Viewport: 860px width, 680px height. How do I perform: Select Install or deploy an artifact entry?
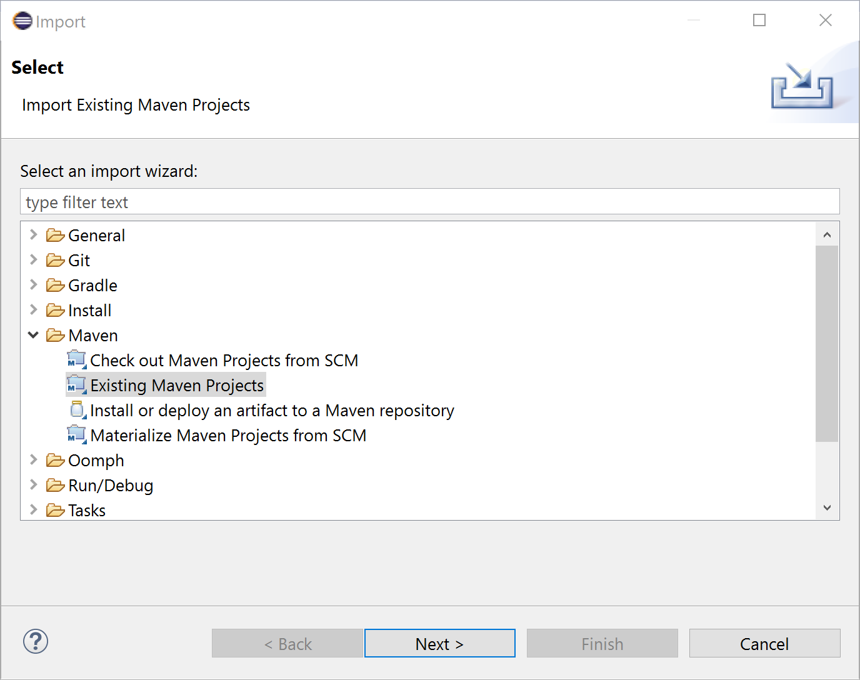[x=272, y=411]
